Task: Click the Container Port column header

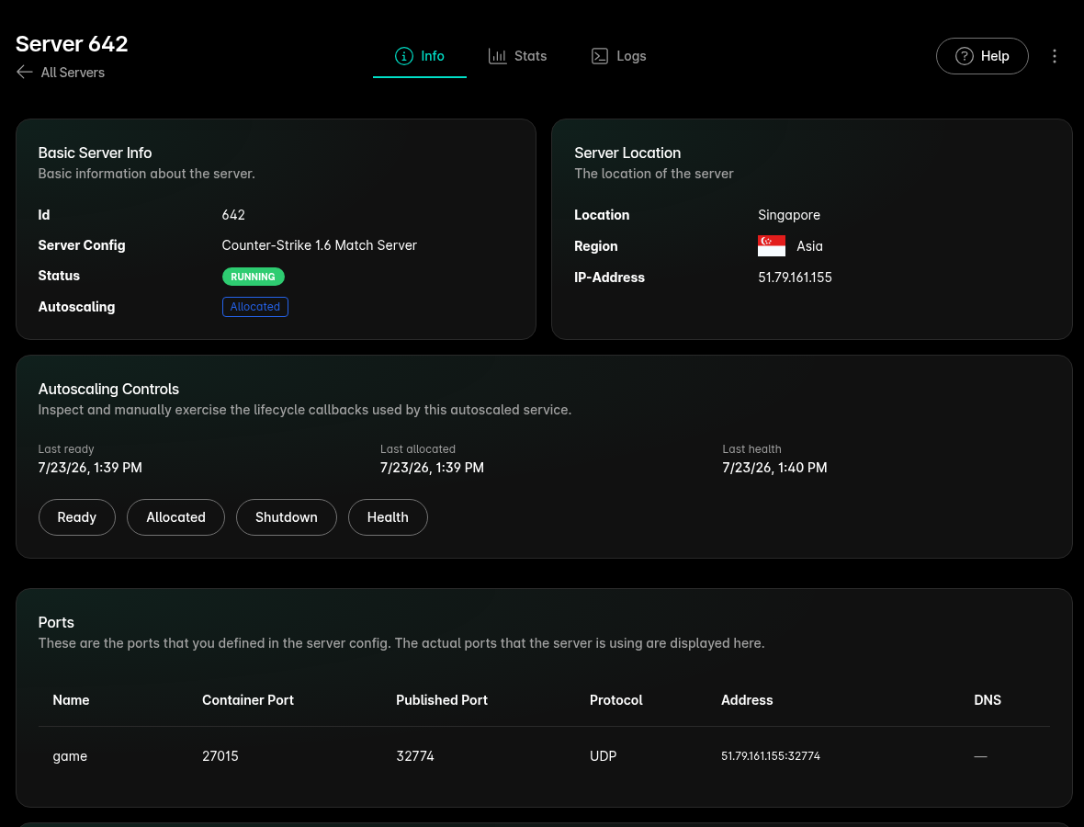Action: click(x=247, y=700)
